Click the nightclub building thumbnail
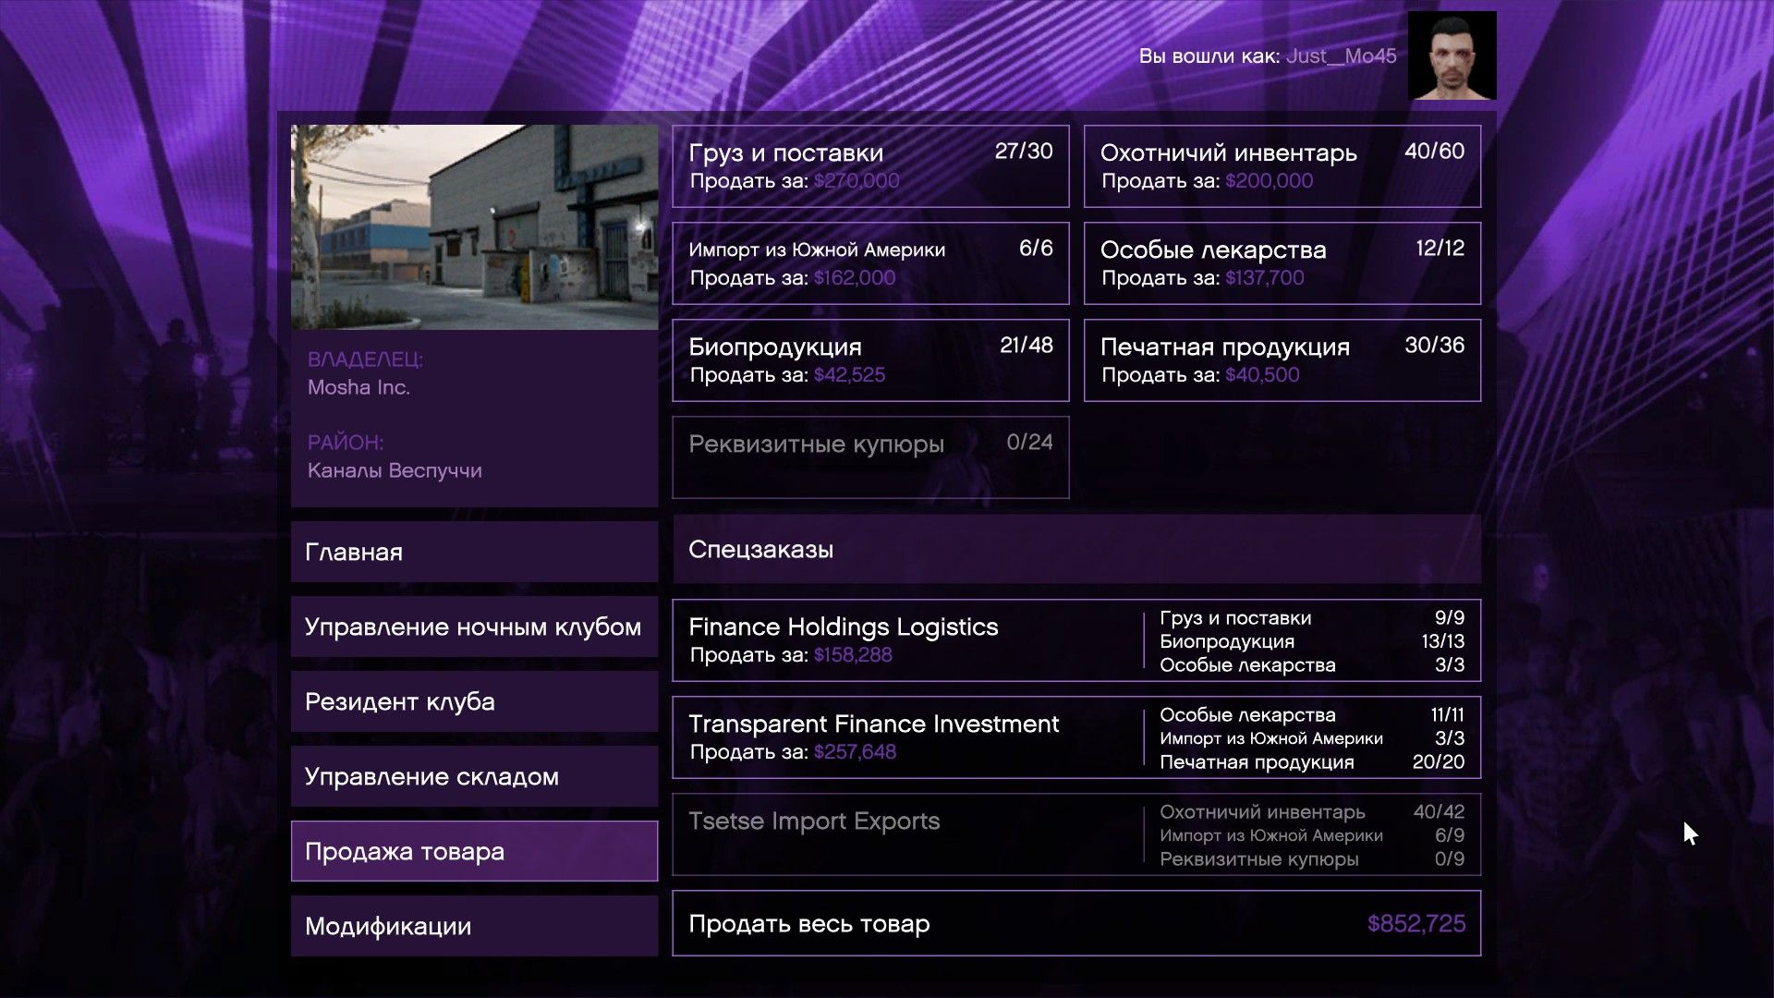Viewport: 1774px width, 998px height. point(474,227)
